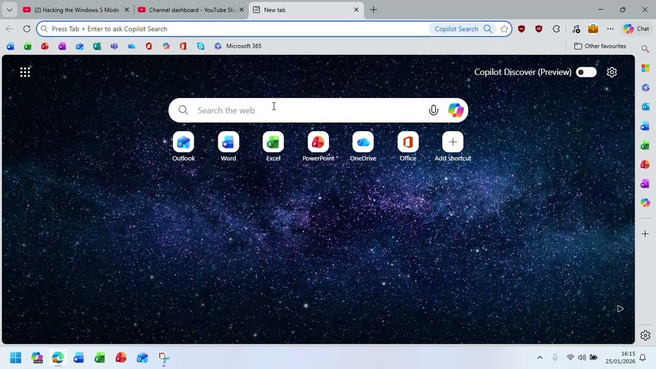Click the Add shortcut tile

[x=453, y=147]
